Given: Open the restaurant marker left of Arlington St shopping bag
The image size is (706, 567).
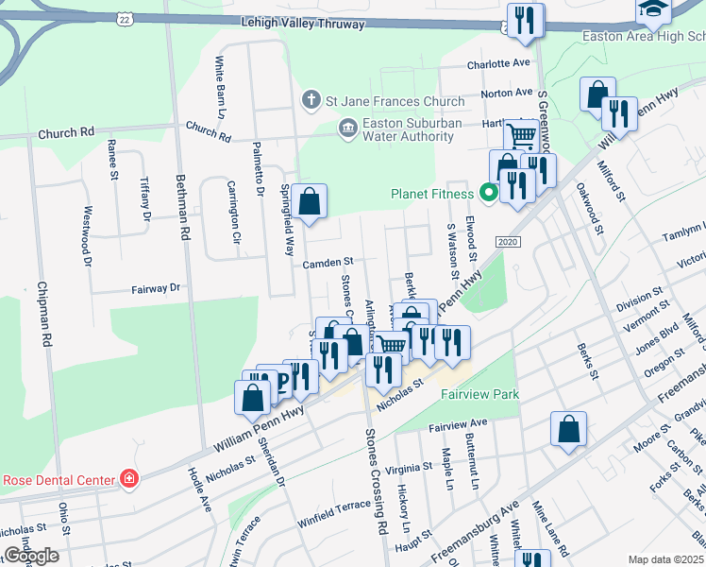Looking at the screenshot, I should [329, 358].
